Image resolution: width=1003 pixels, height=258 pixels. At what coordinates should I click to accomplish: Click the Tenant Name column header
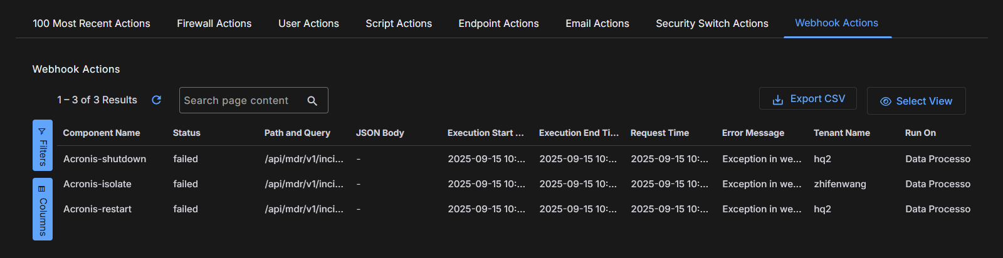tap(841, 133)
